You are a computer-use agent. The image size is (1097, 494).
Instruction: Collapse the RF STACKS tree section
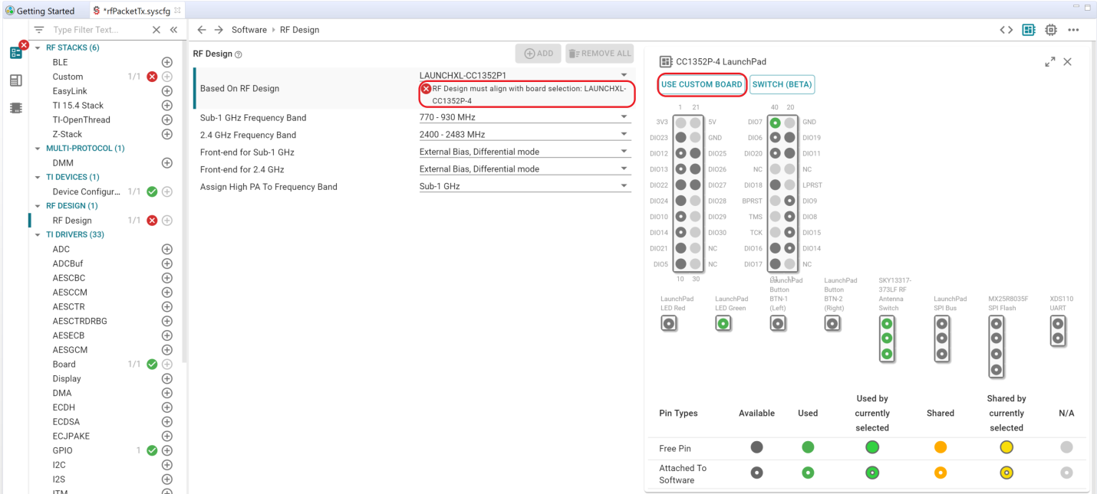coord(38,47)
